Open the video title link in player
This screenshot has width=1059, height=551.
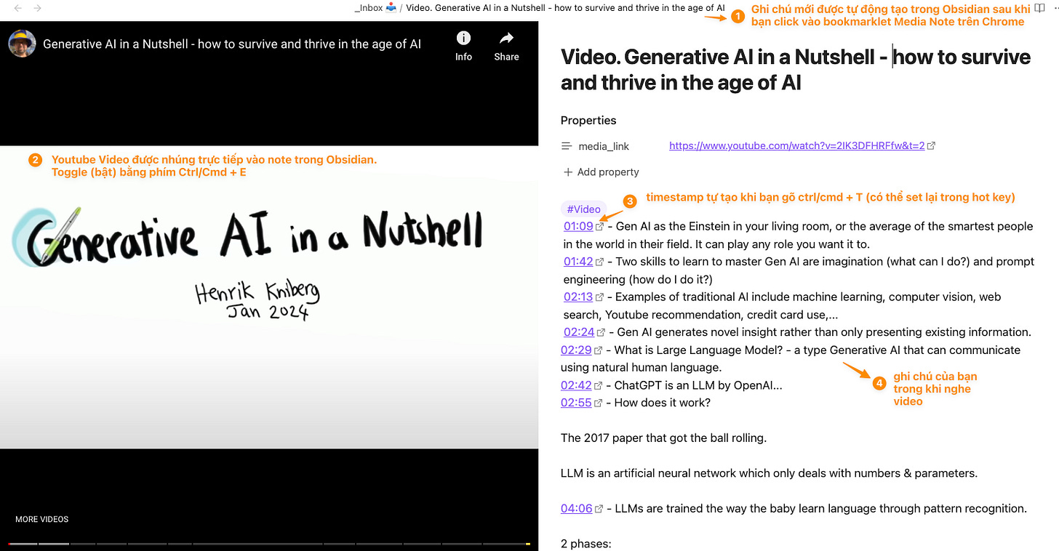point(232,44)
